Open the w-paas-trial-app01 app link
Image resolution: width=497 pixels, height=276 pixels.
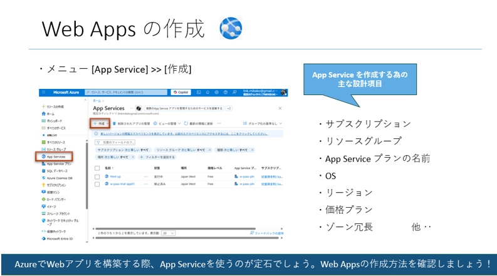point(122,184)
